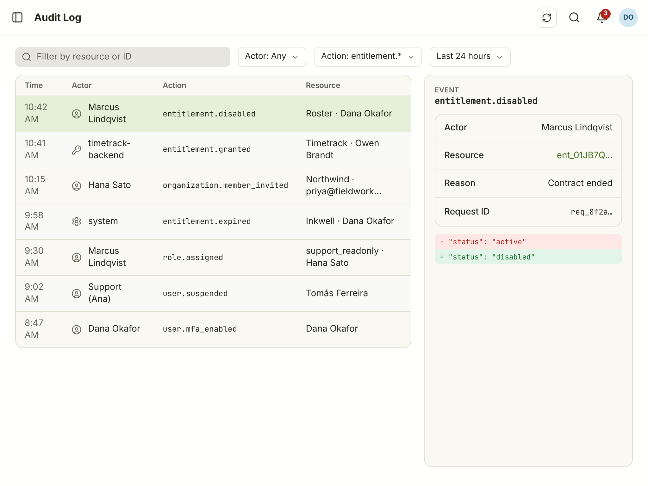648x486 pixels.
Task: Click the req_8f2a request ID value
Action: click(x=591, y=212)
